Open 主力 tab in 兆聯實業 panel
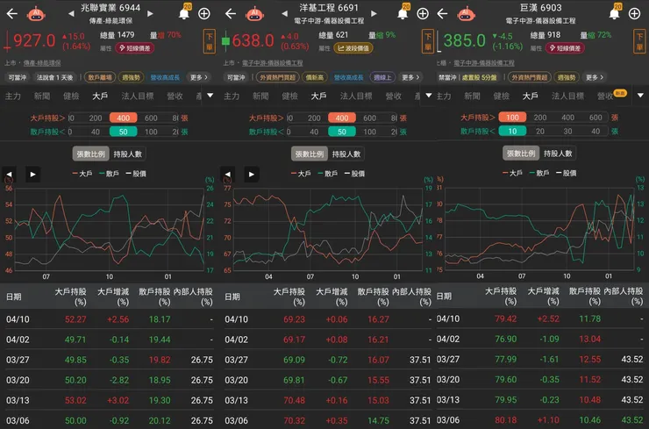This screenshot has width=649, height=429. (x=13, y=97)
